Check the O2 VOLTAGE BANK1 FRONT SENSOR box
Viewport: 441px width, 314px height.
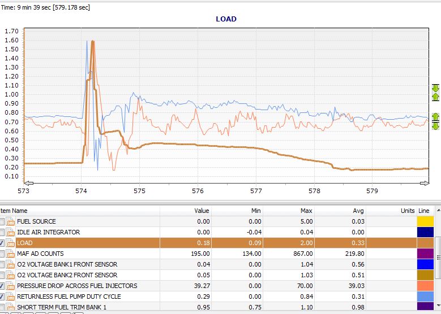pos(2,265)
